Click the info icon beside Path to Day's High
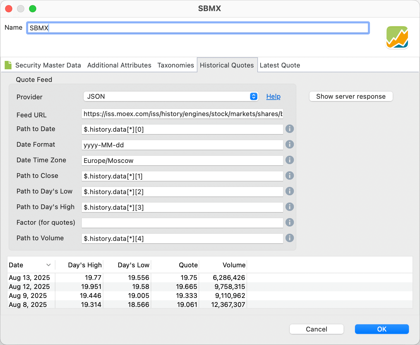 [x=289, y=207]
